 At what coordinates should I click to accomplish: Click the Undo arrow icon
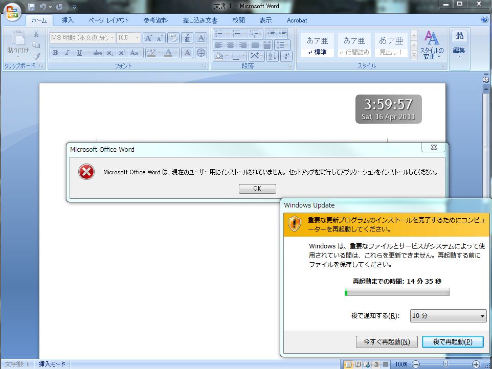pos(42,7)
